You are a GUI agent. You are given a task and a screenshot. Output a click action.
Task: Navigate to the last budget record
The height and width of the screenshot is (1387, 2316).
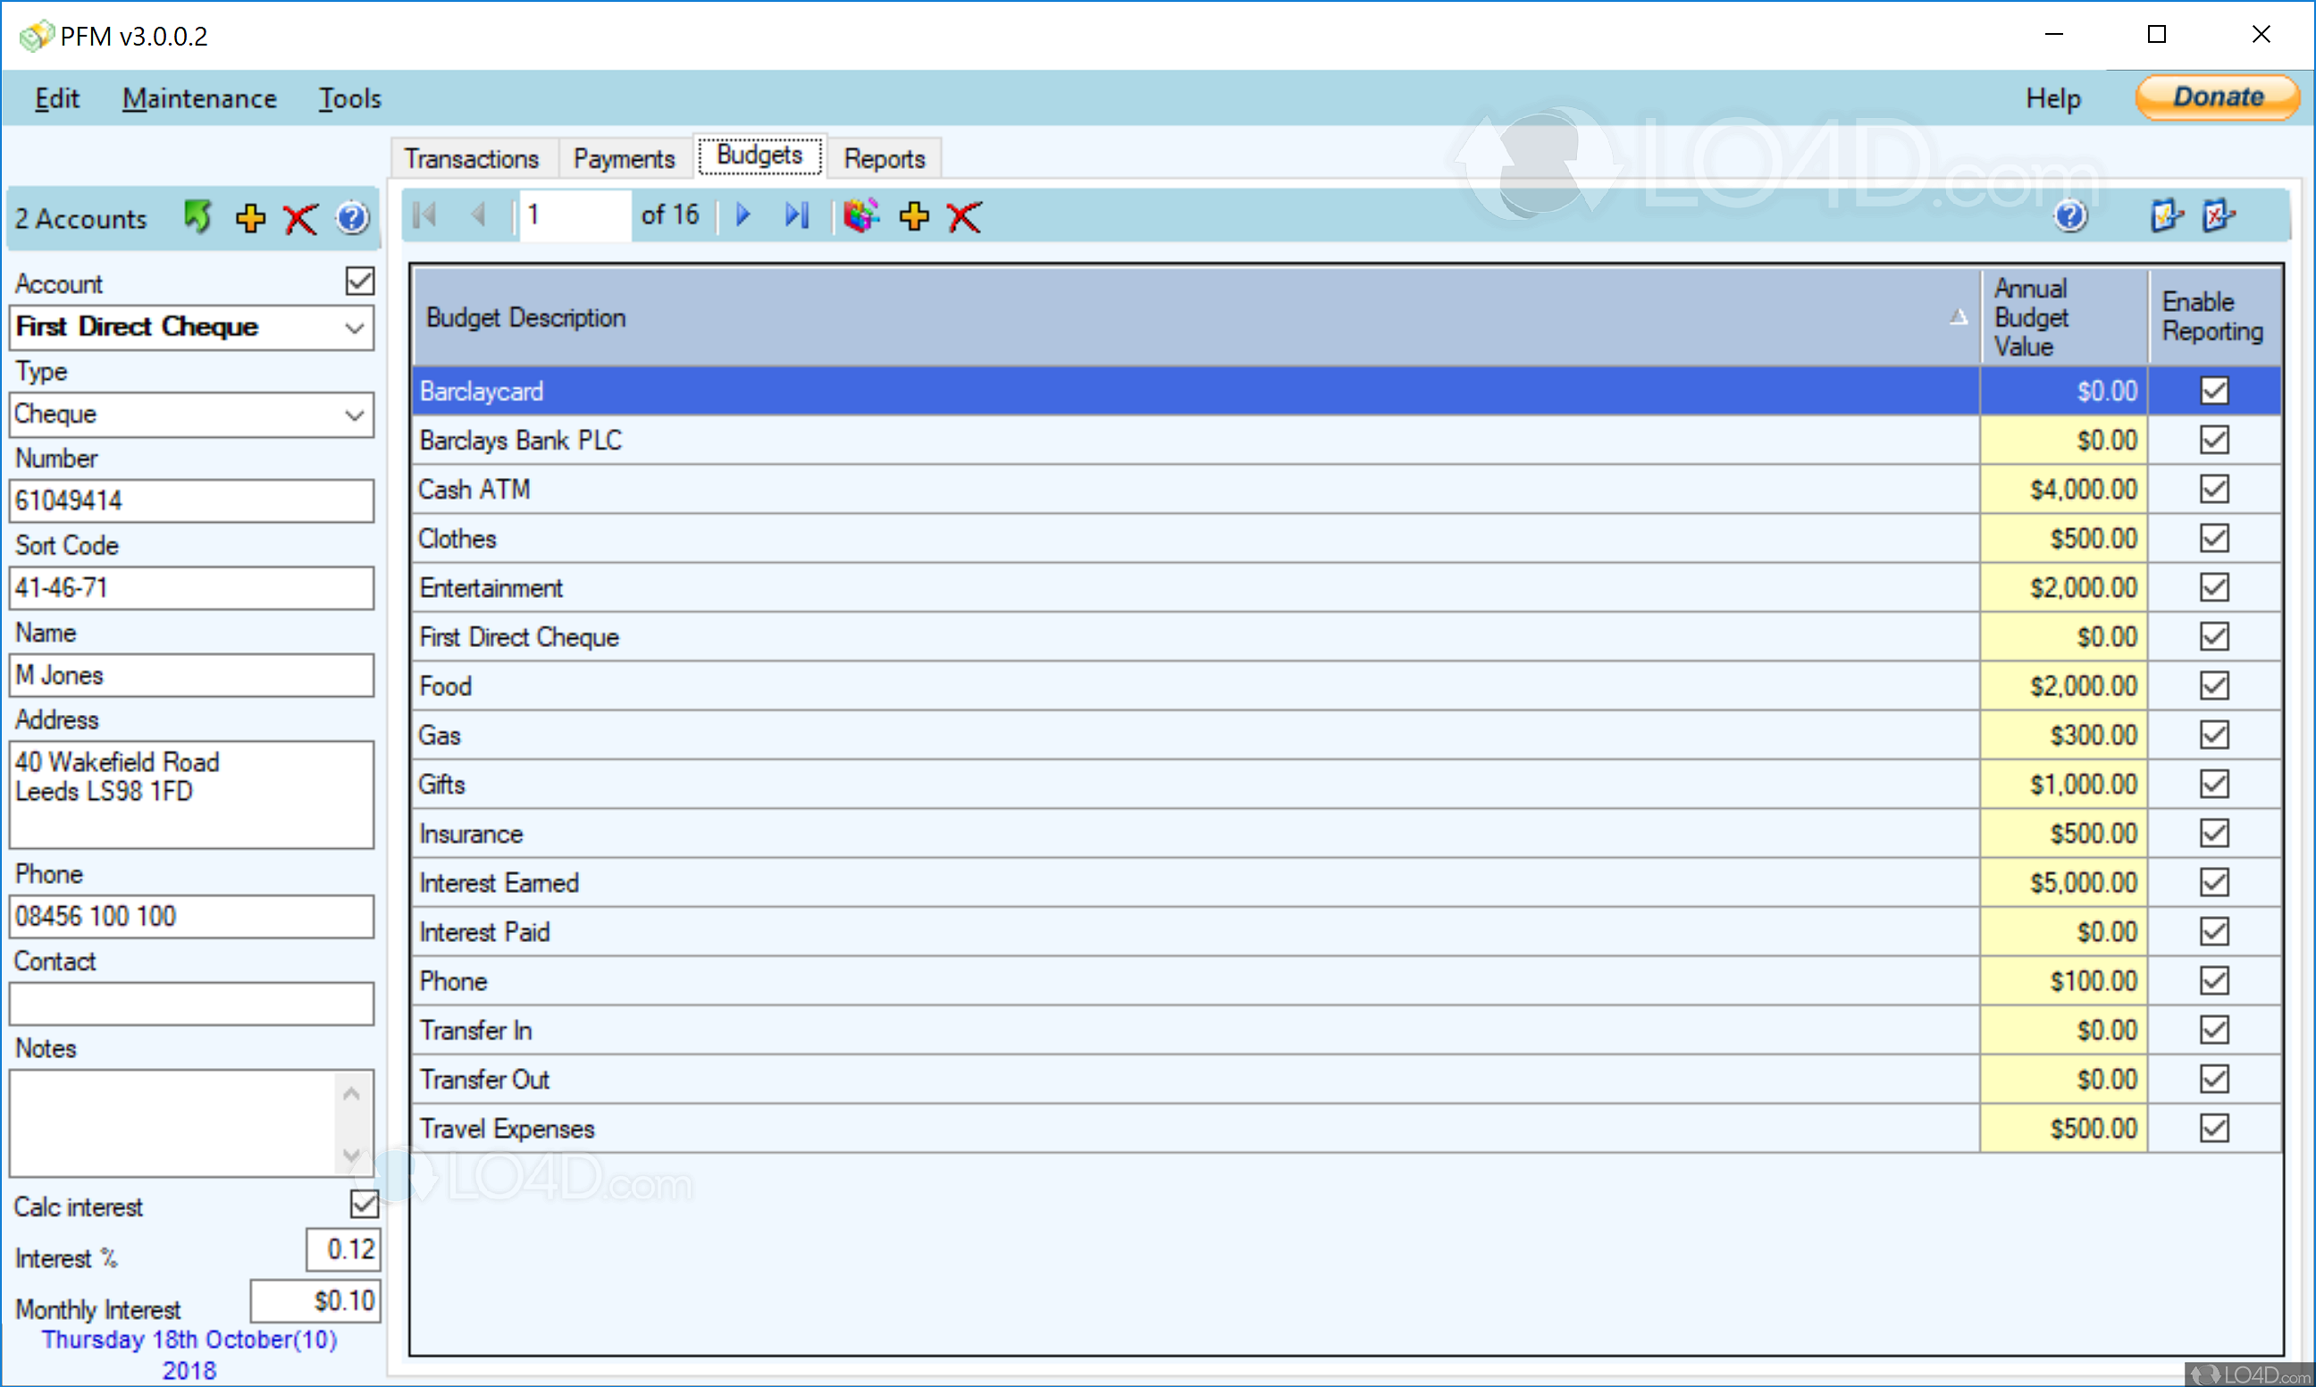[x=796, y=215]
